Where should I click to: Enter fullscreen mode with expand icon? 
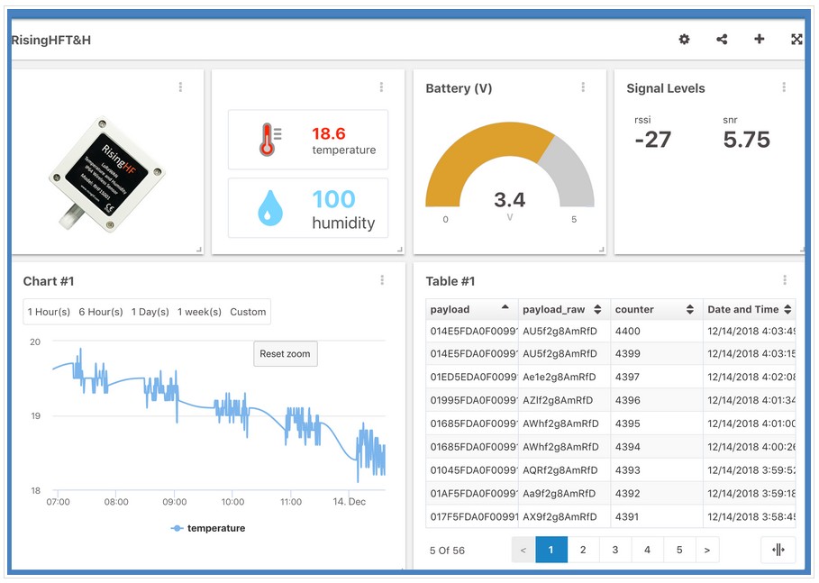796,39
